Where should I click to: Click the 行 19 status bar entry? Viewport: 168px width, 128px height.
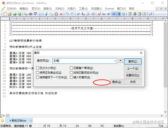point(47,126)
